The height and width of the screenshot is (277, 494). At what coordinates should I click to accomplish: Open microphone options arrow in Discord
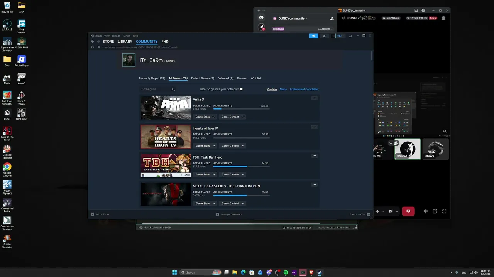click(383, 211)
